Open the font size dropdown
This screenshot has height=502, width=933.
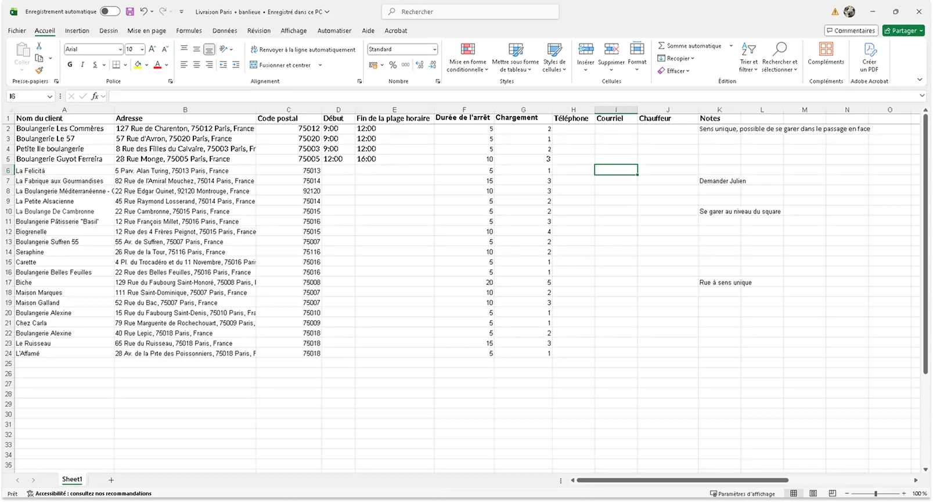(x=142, y=49)
